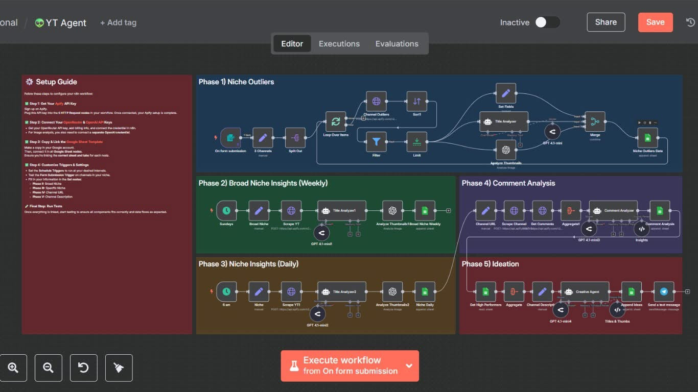698x392 pixels.
Task: Select the 6 am schedule trigger node
Action: click(226, 291)
